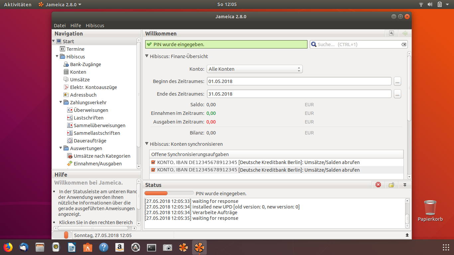Click the magnifier icon in Willkommen header
The image size is (454, 255).
coord(392,33)
